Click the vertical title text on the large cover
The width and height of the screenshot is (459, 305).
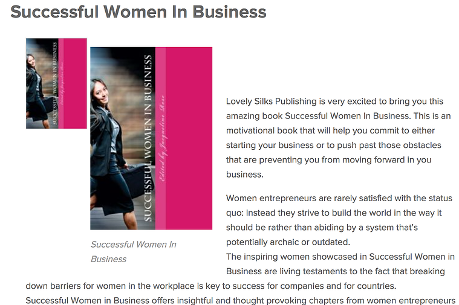tap(148, 138)
